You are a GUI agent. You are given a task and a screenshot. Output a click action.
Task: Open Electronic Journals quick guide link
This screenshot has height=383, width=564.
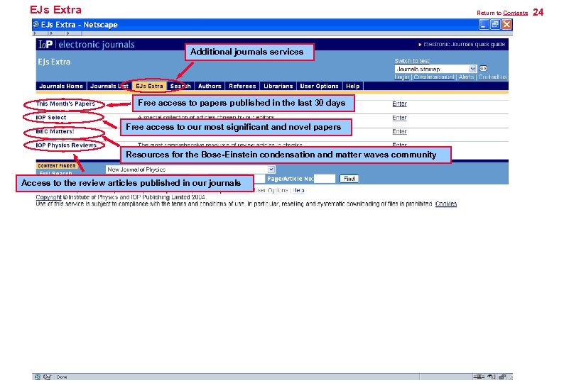[464, 44]
